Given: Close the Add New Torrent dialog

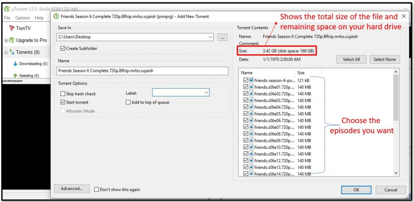Looking at the screenshot, I should [x=404, y=16].
